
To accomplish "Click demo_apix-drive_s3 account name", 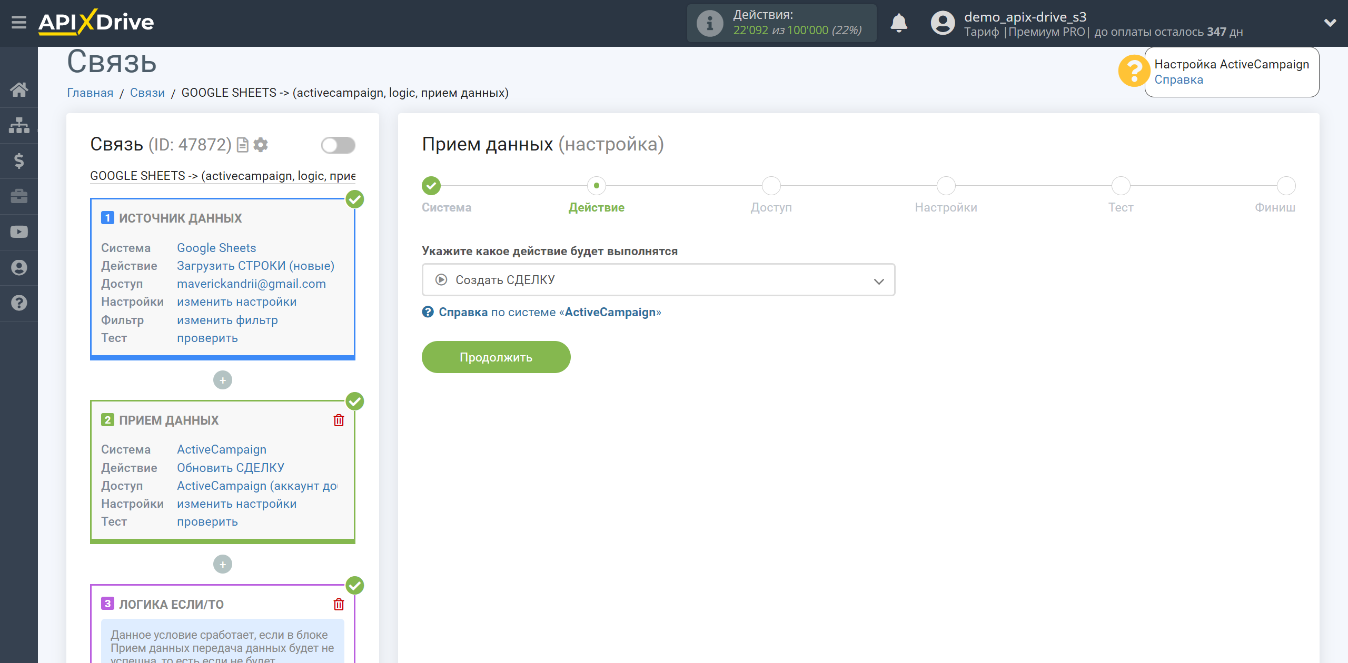I will 1025,17.
